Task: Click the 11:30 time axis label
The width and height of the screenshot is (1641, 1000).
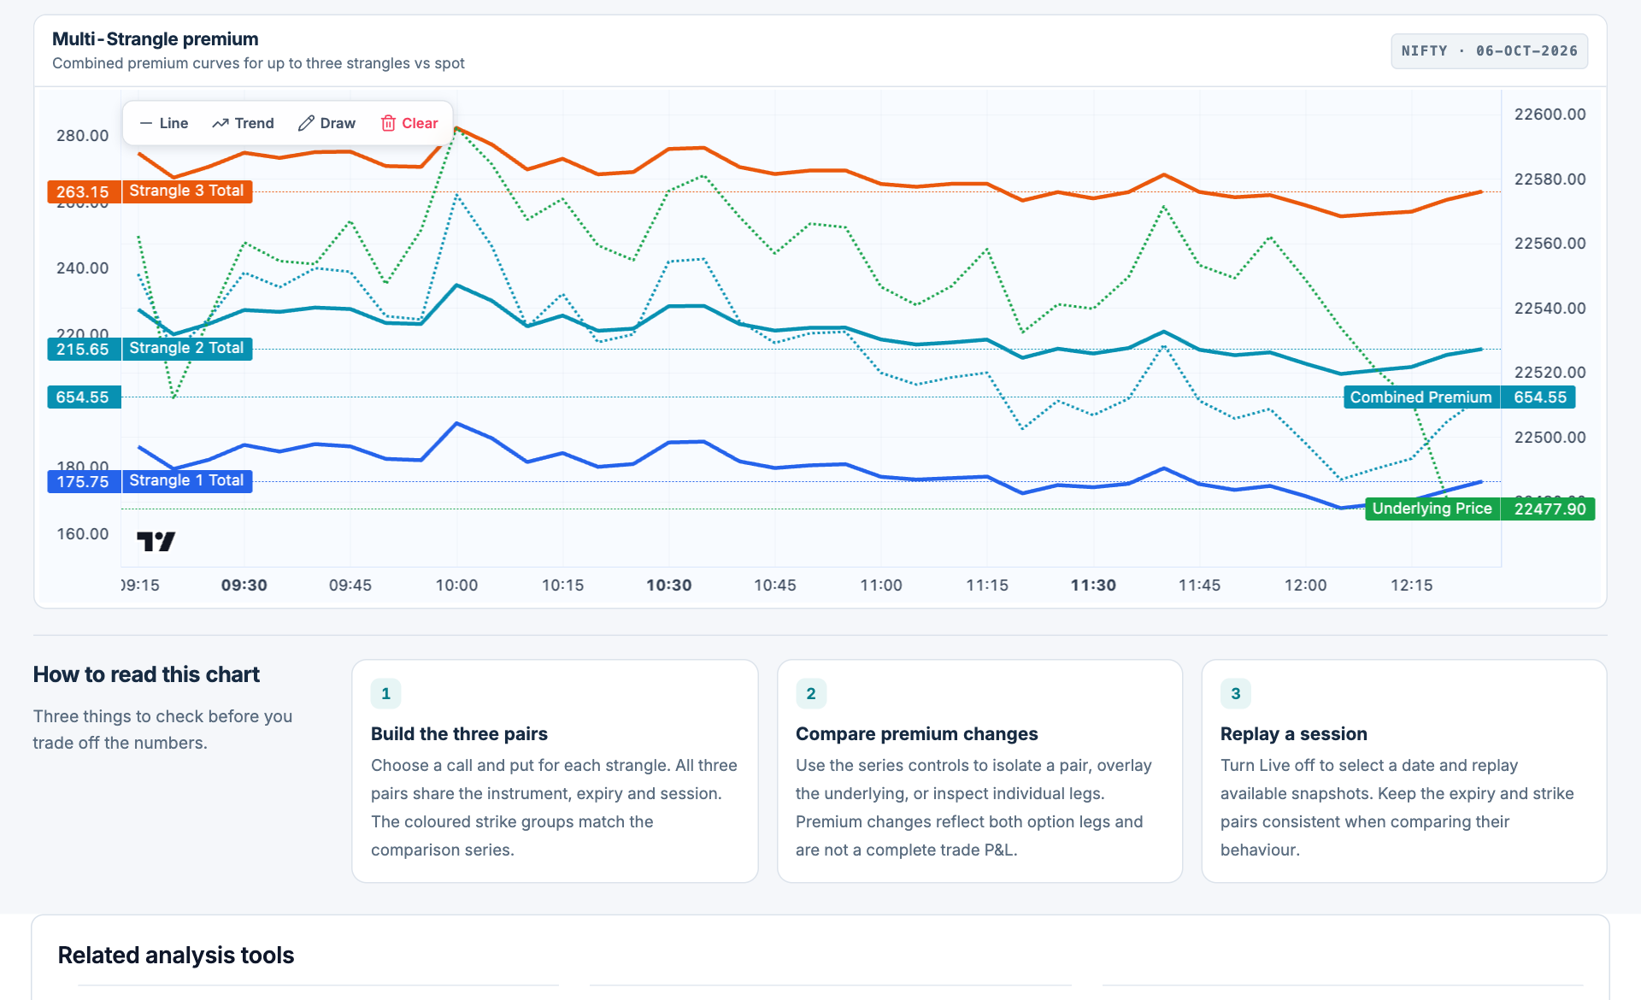Action: coord(1093,585)
